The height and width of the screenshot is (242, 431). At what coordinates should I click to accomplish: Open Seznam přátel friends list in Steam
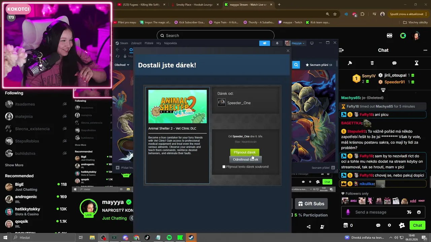point(323,167)
